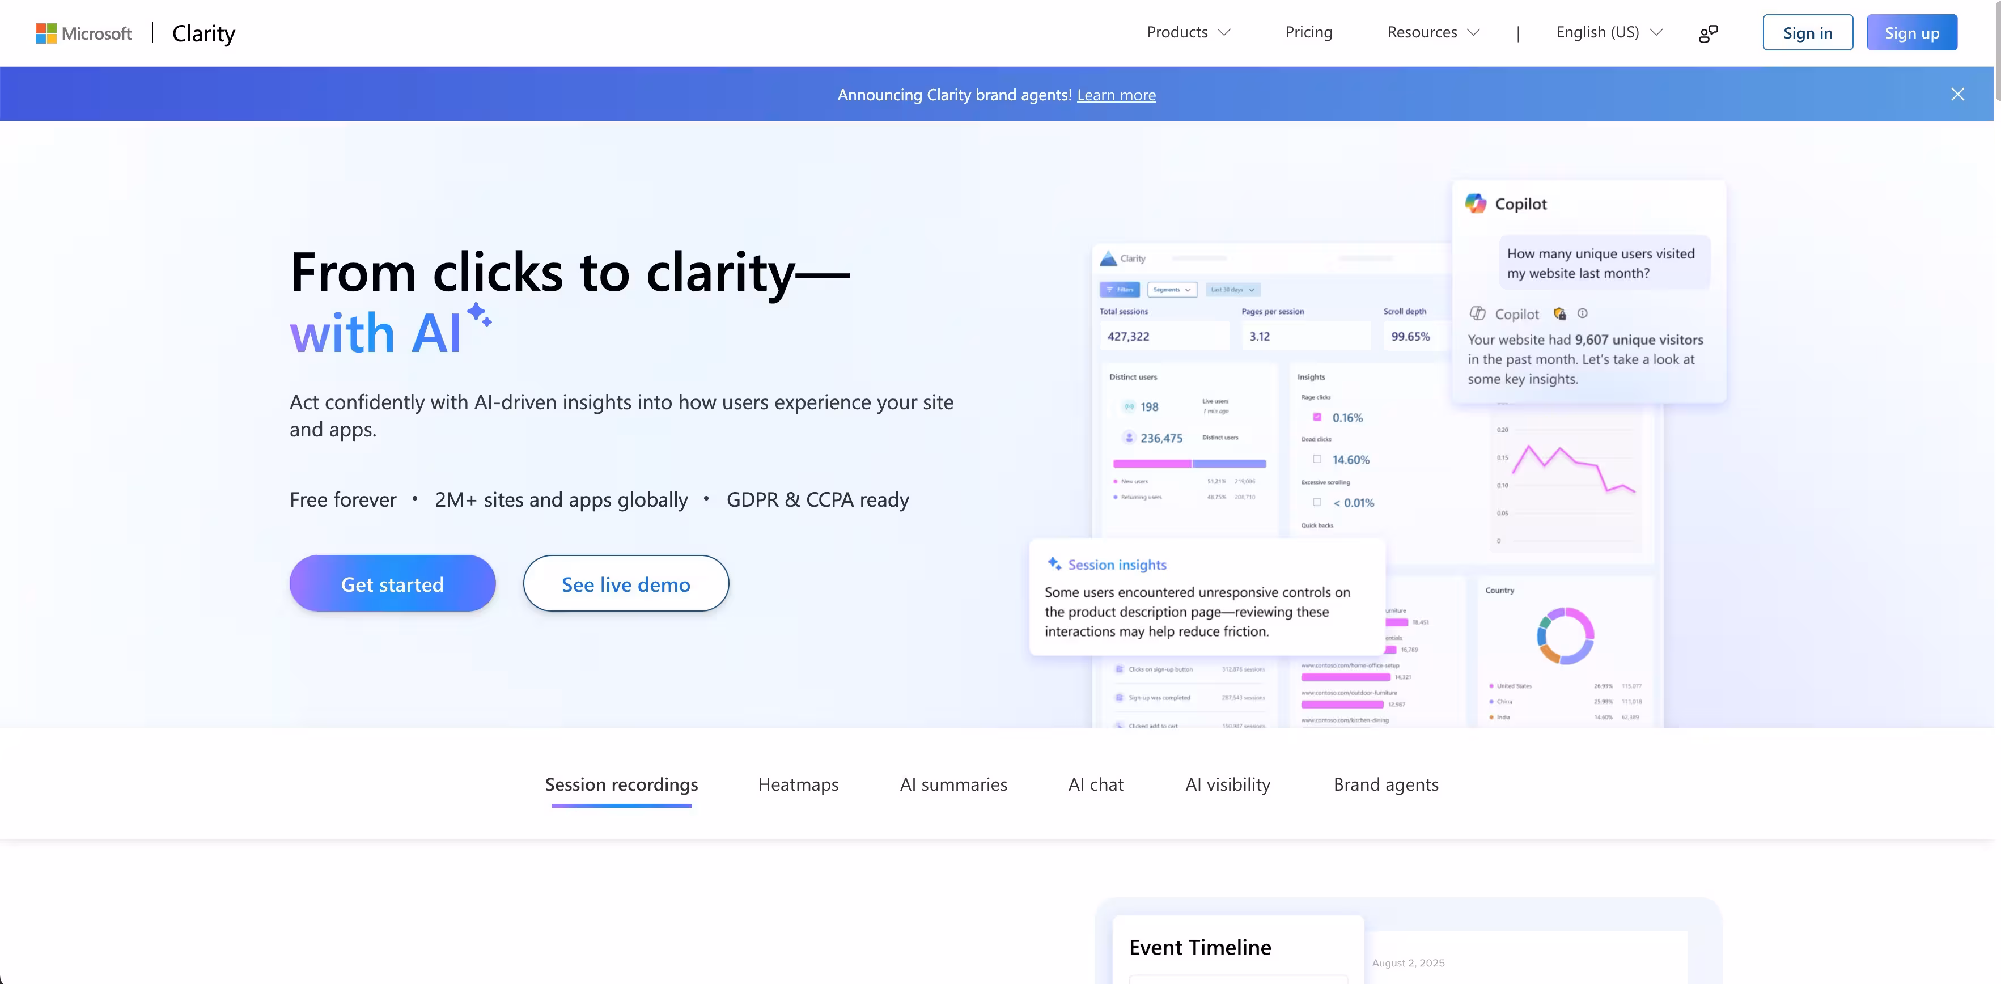This screenshot has height=984, width=2001.
Task: Click the "How many unique users visited" chat bubble
Action: coord(1604,262)
